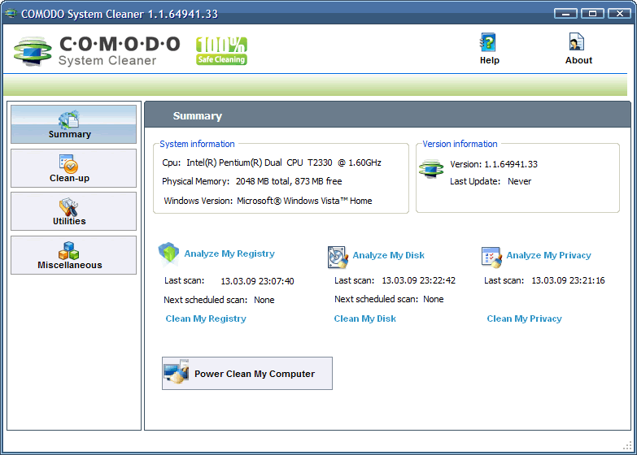The width and height of the screenshot is (637, 455).
Task: Click the 100% Safe Cleaning badge
Action: (x=221, y=50)
